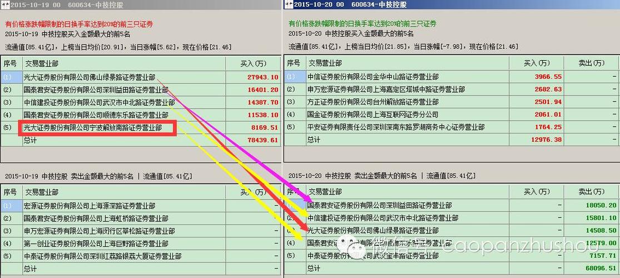
Task: Click the sell value 7157.71
Action: pos(603,256)
